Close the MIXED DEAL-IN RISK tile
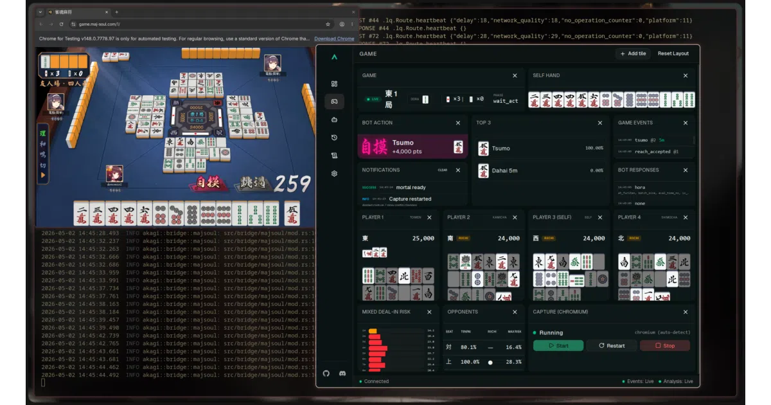 point(429,312)
